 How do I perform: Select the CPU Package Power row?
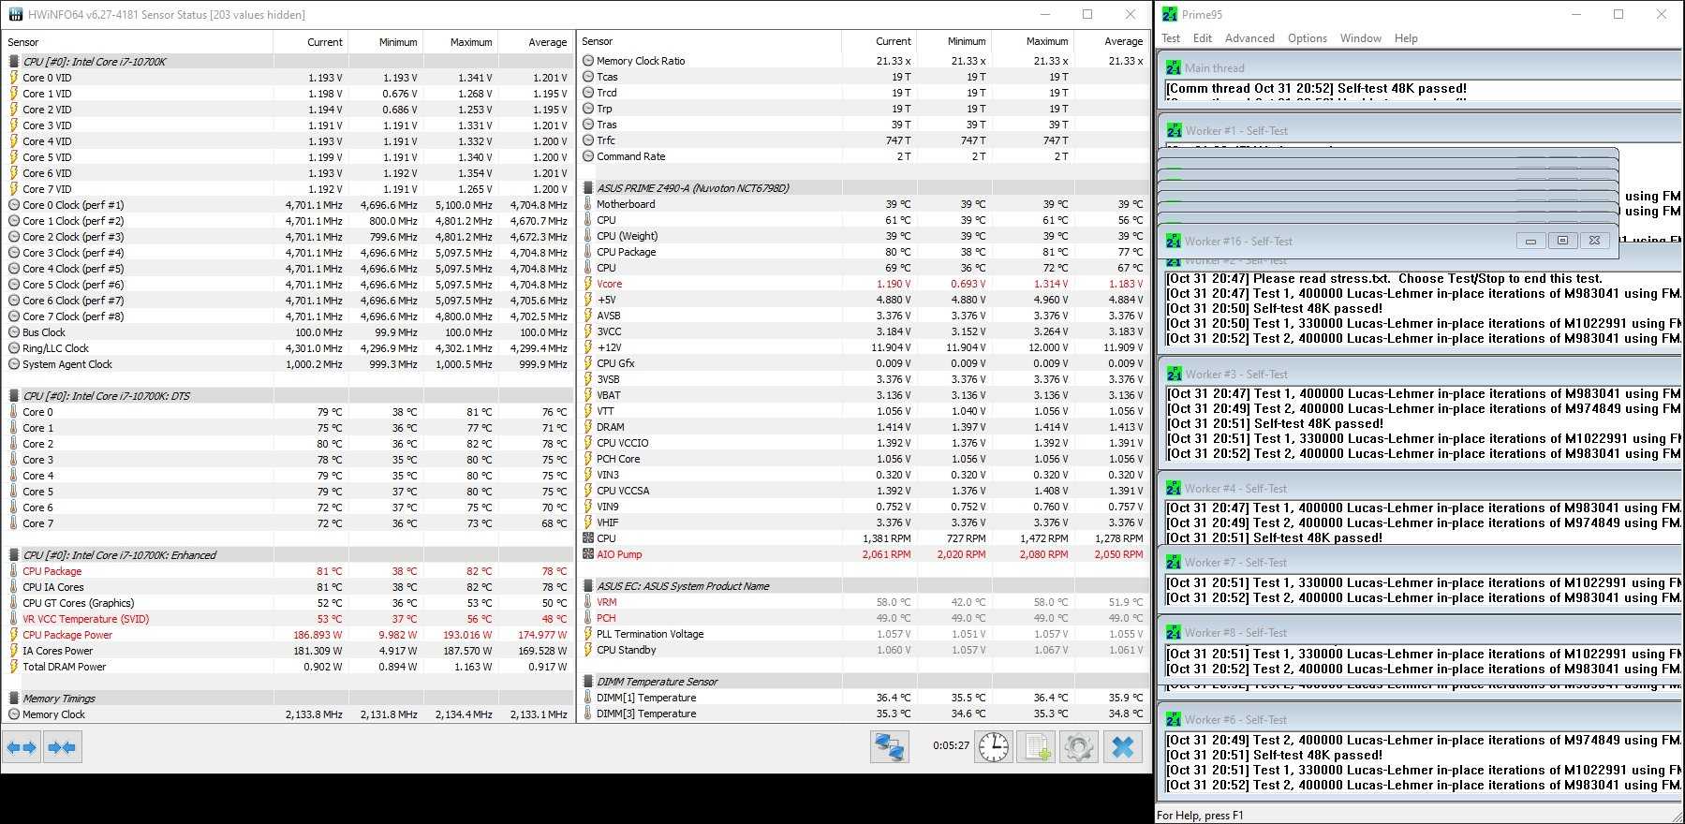click(x=67, y=635)
